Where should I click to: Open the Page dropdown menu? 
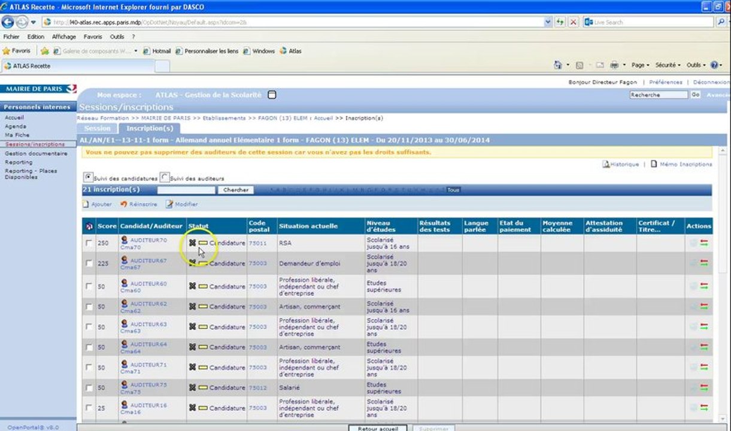[640, 65]
